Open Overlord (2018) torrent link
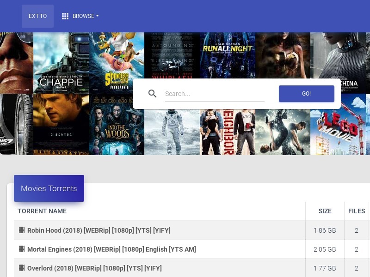The image size is (370, 277). click(x=95, y=268)
